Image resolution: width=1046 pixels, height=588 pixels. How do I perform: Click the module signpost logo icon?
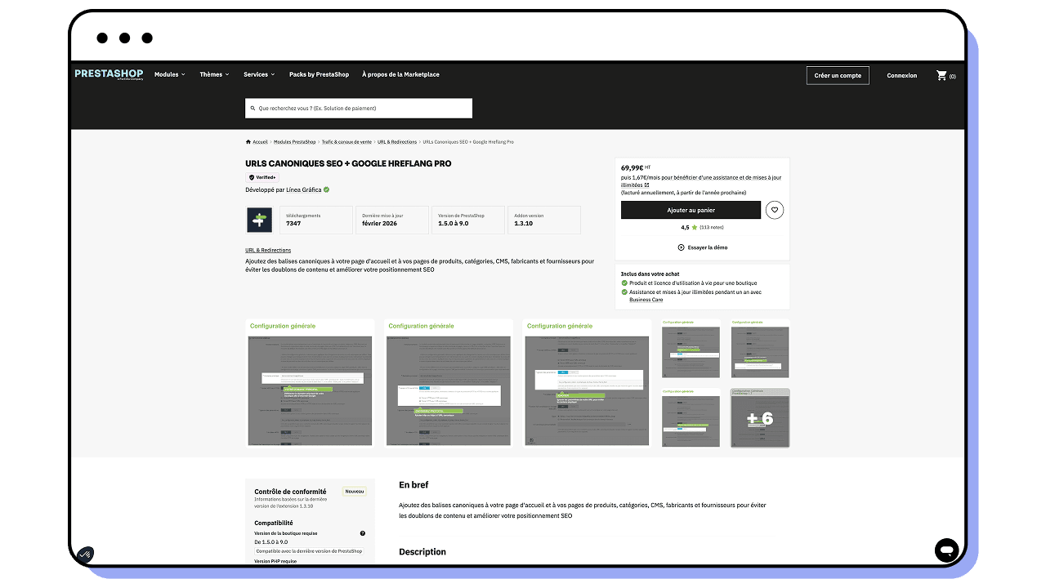coord(260,220)
